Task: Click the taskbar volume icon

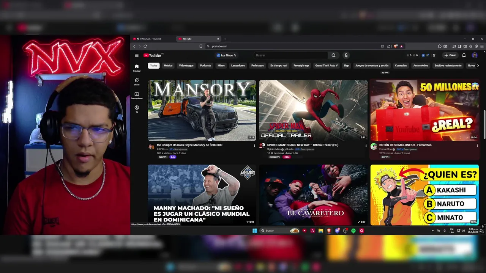Action: (x=463, y=231)
